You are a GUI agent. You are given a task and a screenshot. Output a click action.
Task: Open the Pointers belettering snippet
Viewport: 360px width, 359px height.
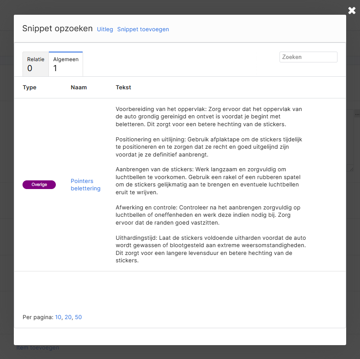pos(85,185)
